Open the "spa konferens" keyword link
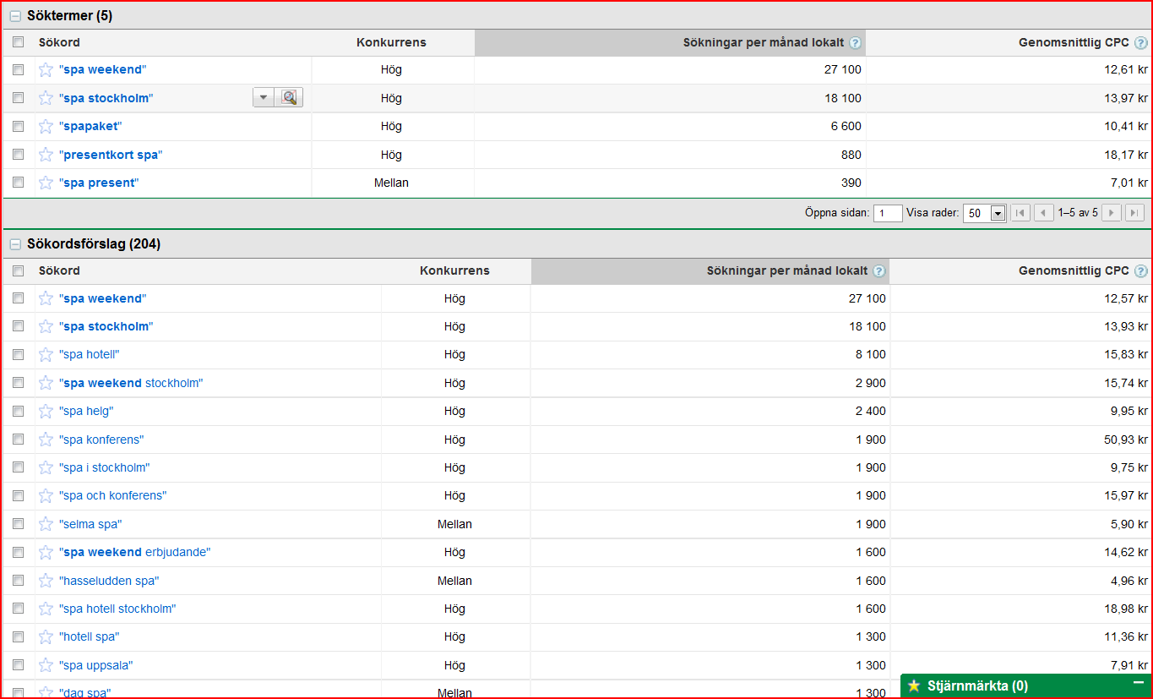 point(101,440)
